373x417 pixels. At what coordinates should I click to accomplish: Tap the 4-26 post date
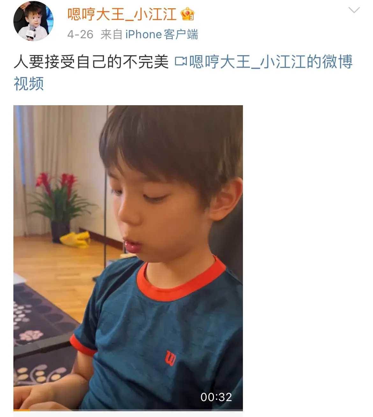point(80,34)
